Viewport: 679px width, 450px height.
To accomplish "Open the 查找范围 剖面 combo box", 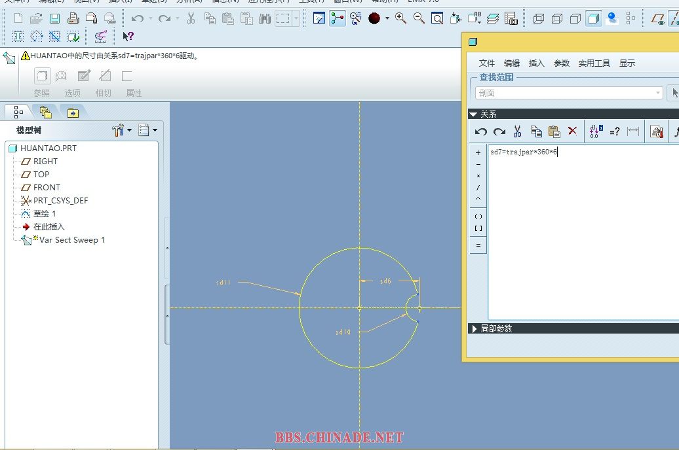I will tap(569, 93).
